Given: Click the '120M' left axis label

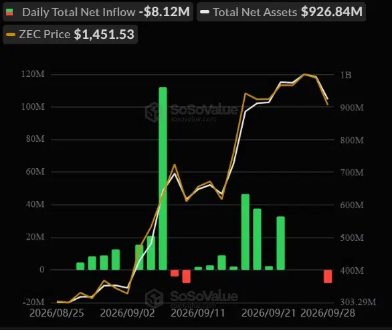Looking at the screenshot, I should point(33,74).
